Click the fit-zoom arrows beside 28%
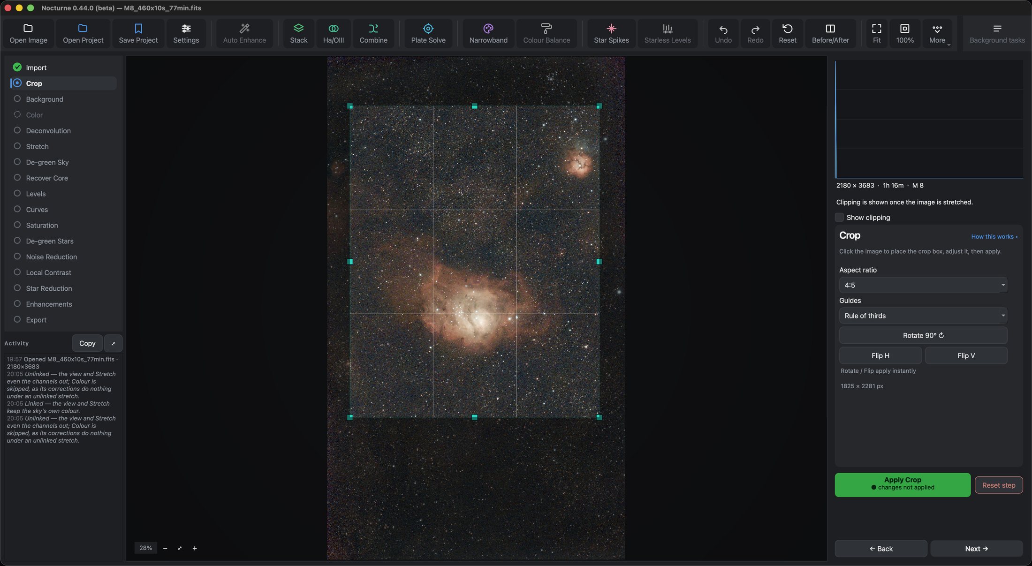Image resolution: width=1032 pixels, height=566 pixels. 180,548
